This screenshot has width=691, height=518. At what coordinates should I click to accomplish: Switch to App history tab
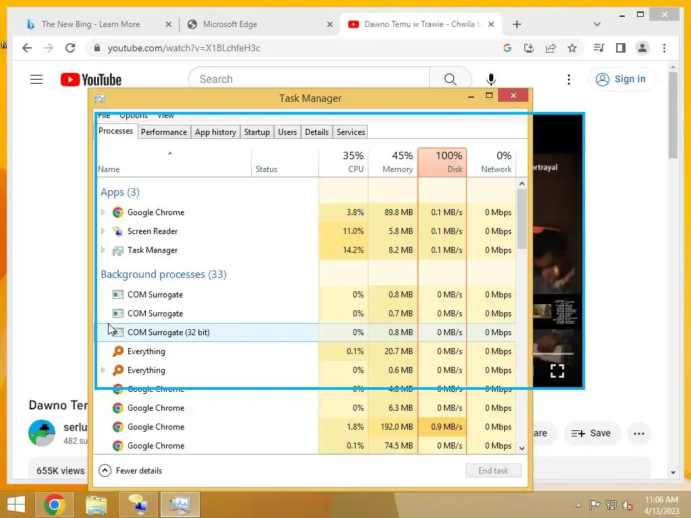pos(215,132)
